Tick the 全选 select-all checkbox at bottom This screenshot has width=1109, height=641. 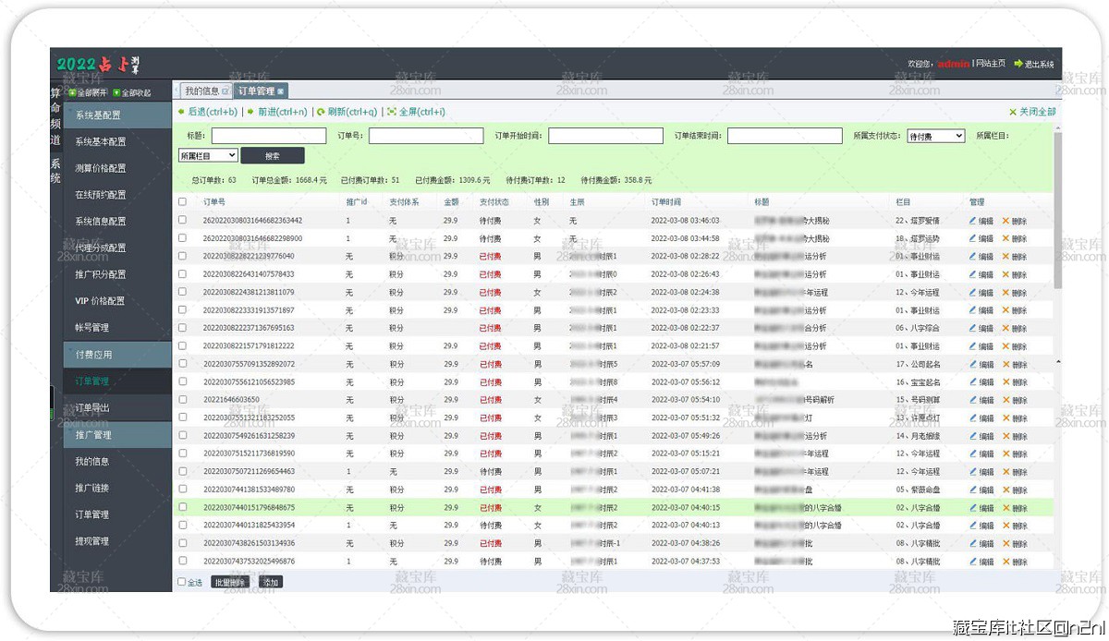181,582
